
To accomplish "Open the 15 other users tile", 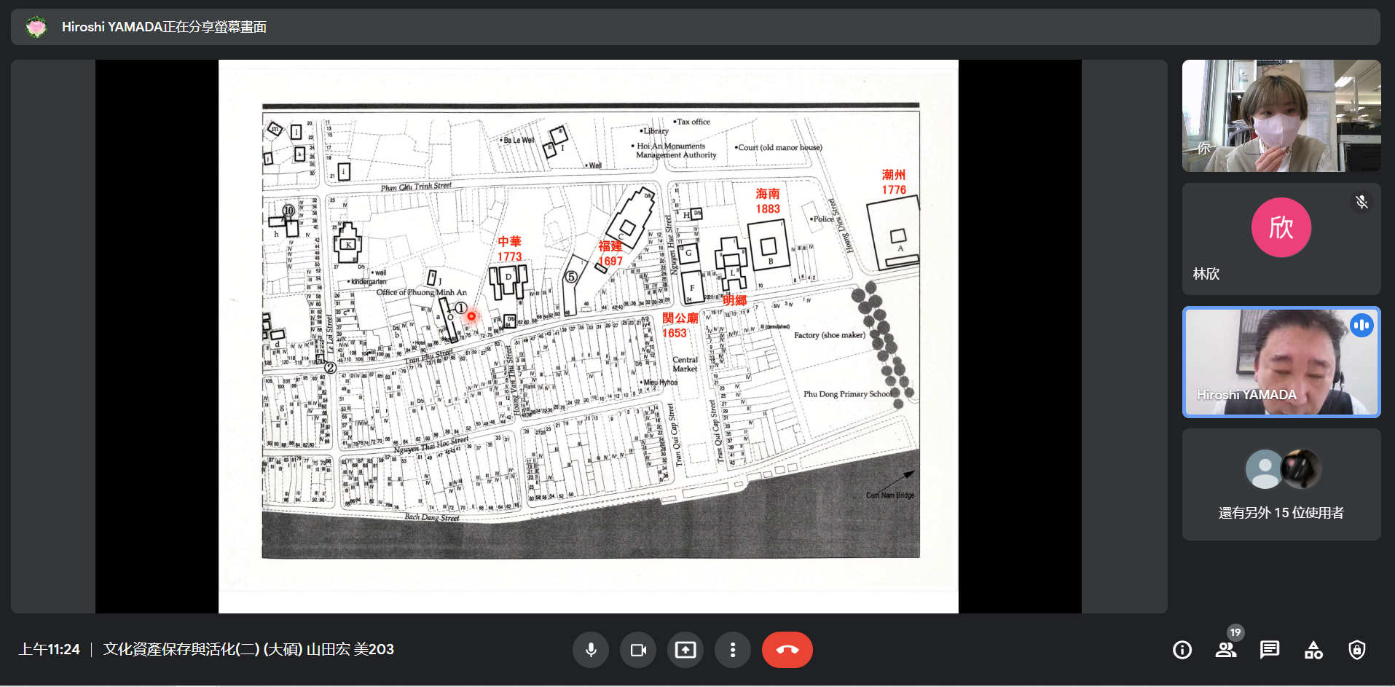I will tap(1281, 484).
